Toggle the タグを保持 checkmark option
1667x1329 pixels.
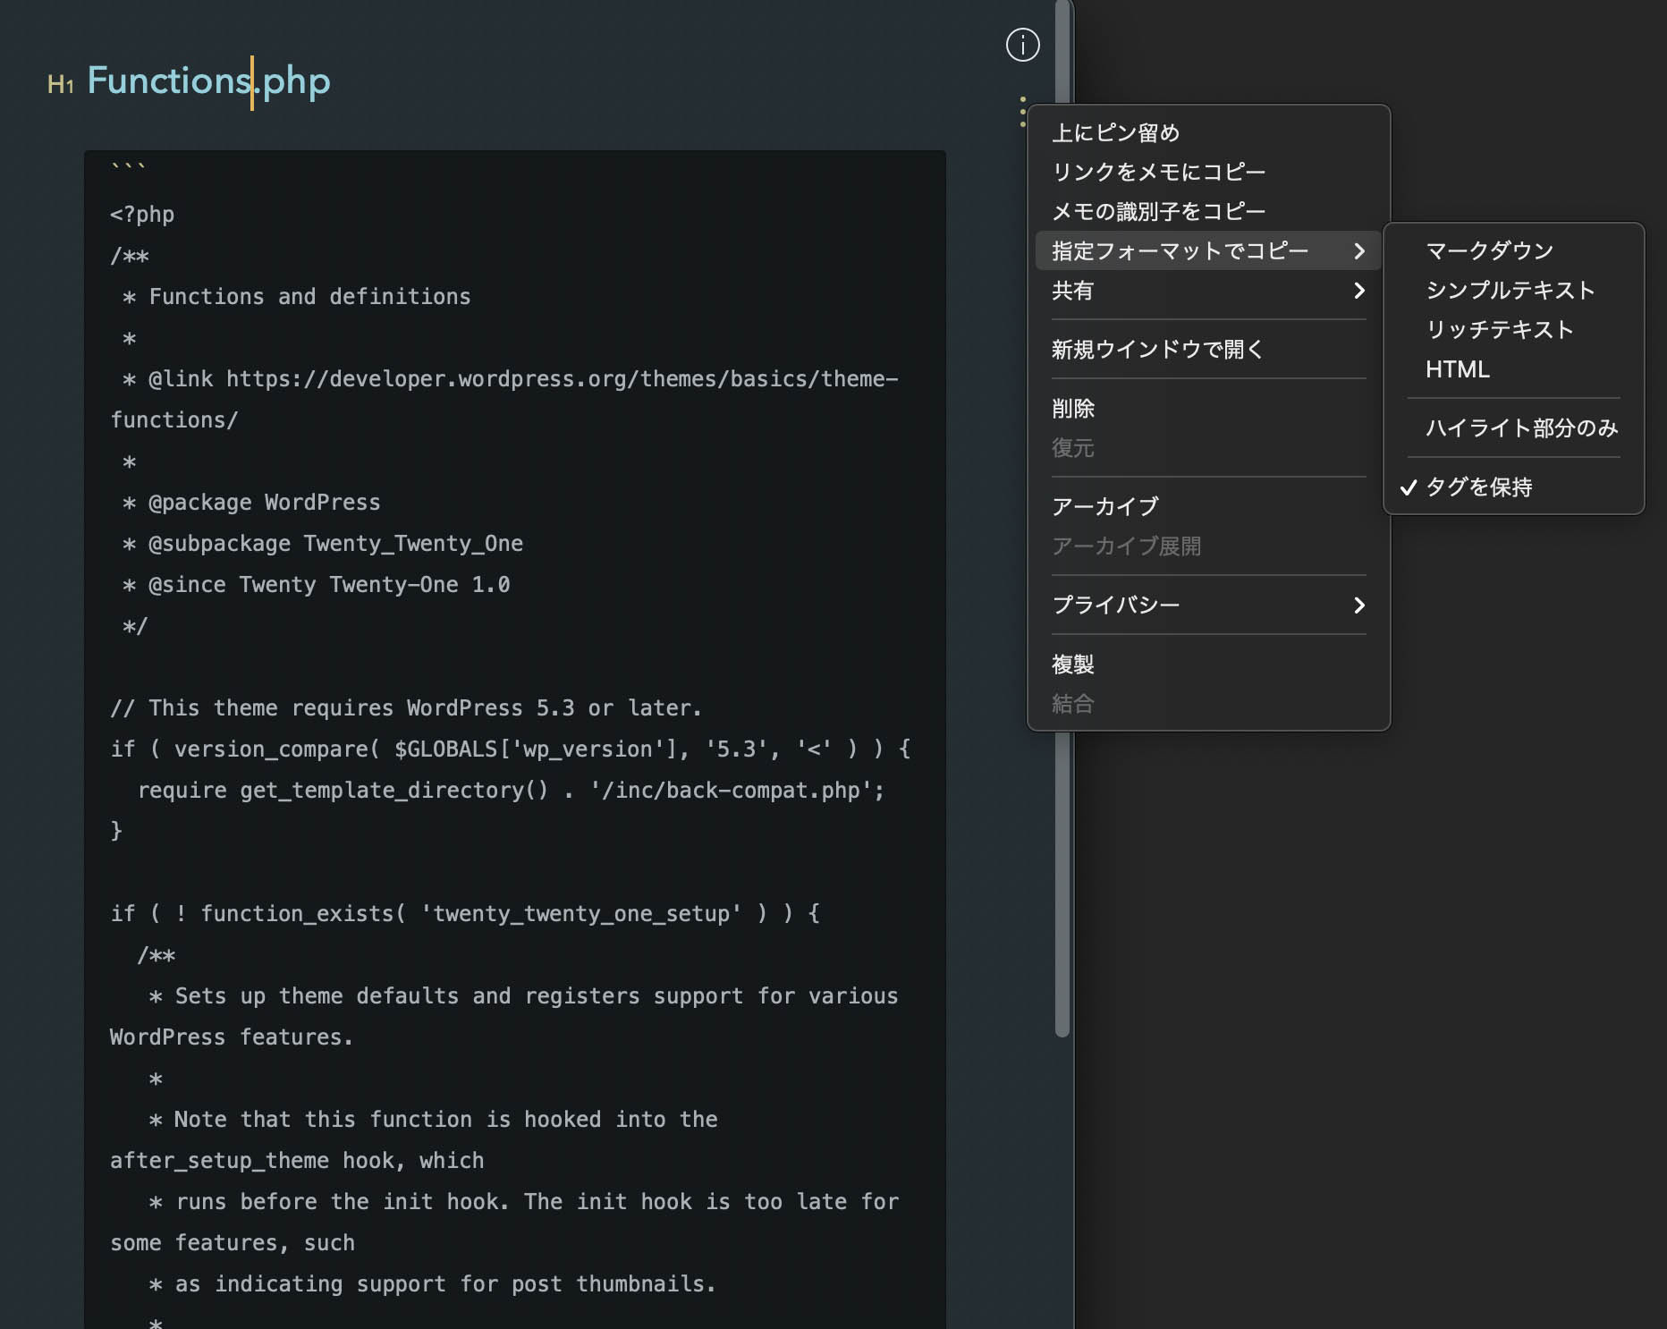(x=1478, y=487)
